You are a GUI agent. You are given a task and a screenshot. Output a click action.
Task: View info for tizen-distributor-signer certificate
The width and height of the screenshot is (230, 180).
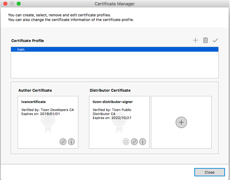click(143, 142)
